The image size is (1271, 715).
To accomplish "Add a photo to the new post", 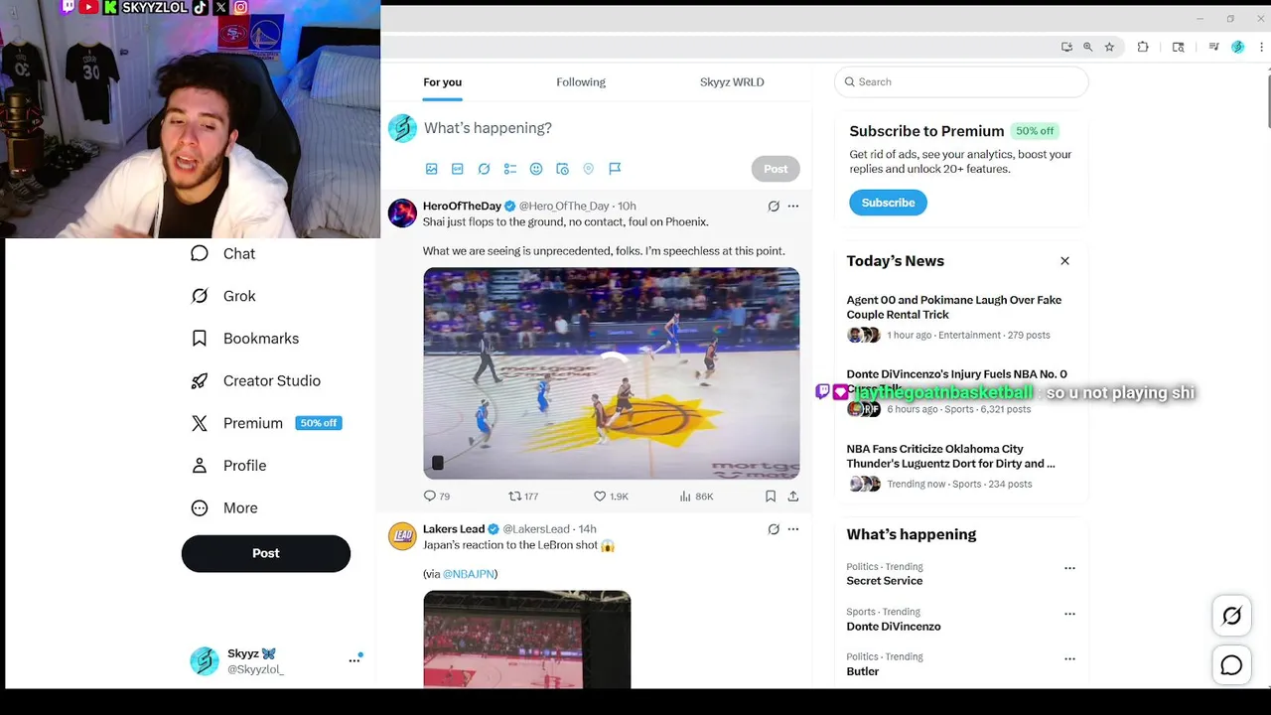I will [x=431, y=169].
